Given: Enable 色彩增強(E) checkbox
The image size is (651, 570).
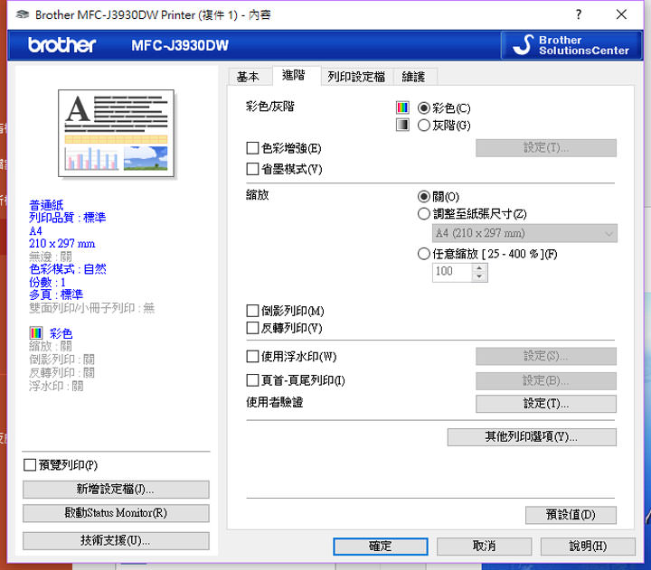Looking at the screenshot, I should [x=252, y=148].
